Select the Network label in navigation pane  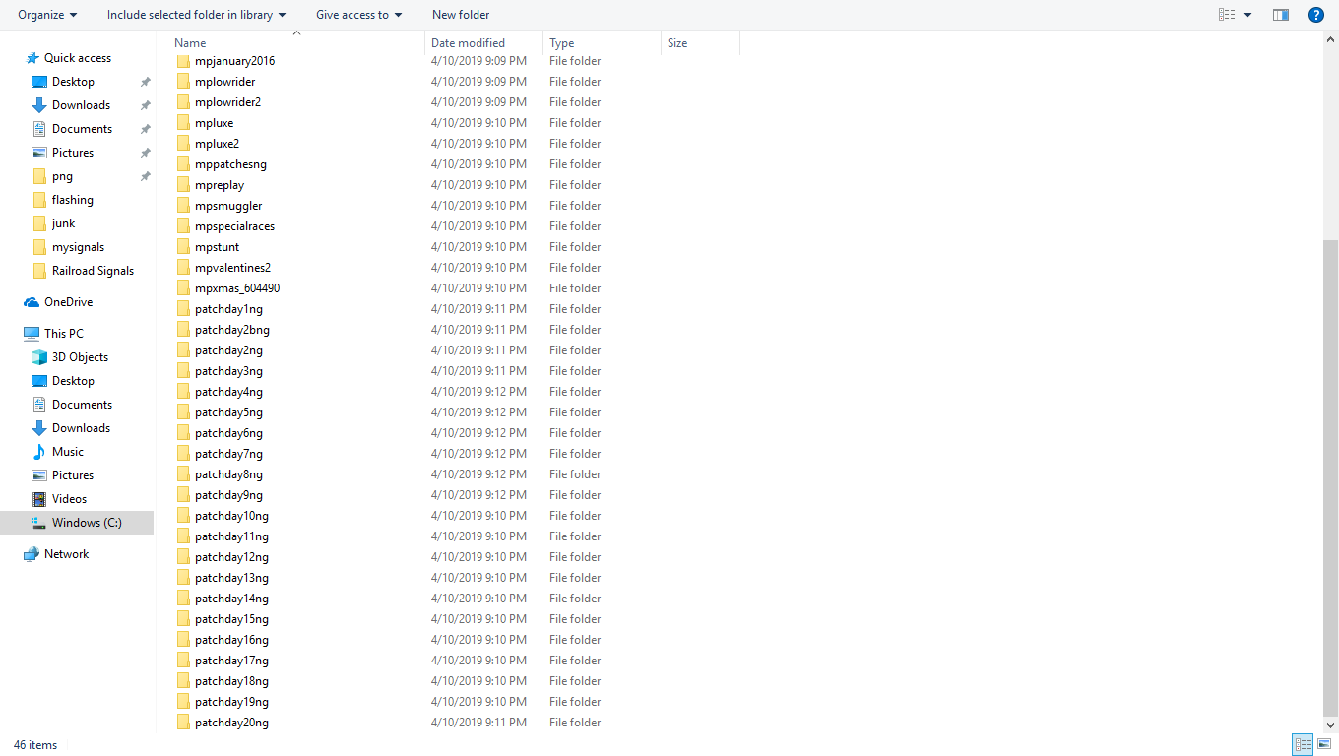tap(66, 554)
